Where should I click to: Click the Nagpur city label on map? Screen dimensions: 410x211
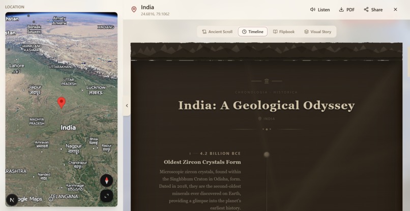point(73,148)
